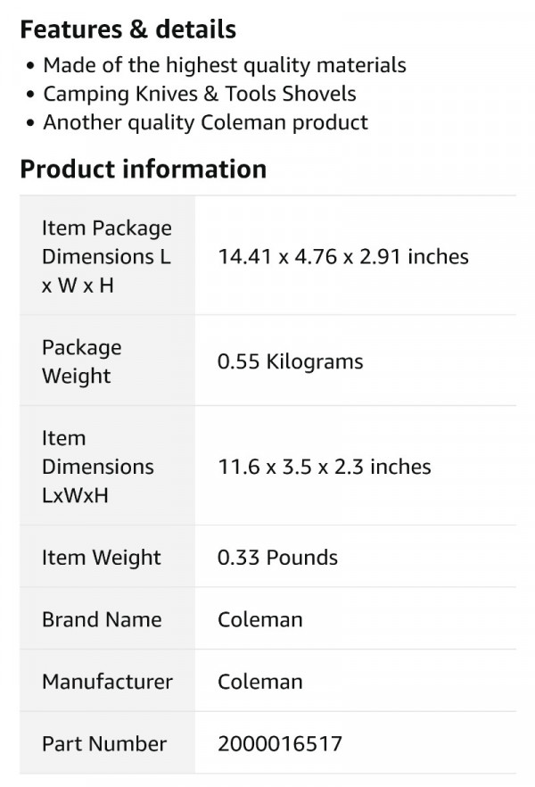Select the 'Camping Knives & Tools Shovels' bullet
535x787 pixels.
pyautogui.click(x=200, y=94)
